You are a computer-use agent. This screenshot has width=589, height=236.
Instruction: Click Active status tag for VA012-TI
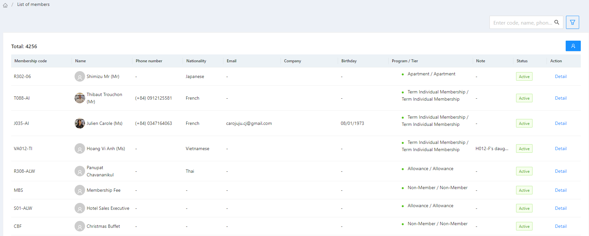point(524,148)
